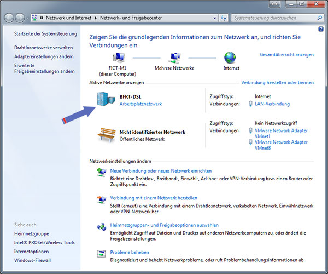The width and height of the screenshot is (328, 274).
Task: Click the park bench public network icon
Action: tap(107, 135)
